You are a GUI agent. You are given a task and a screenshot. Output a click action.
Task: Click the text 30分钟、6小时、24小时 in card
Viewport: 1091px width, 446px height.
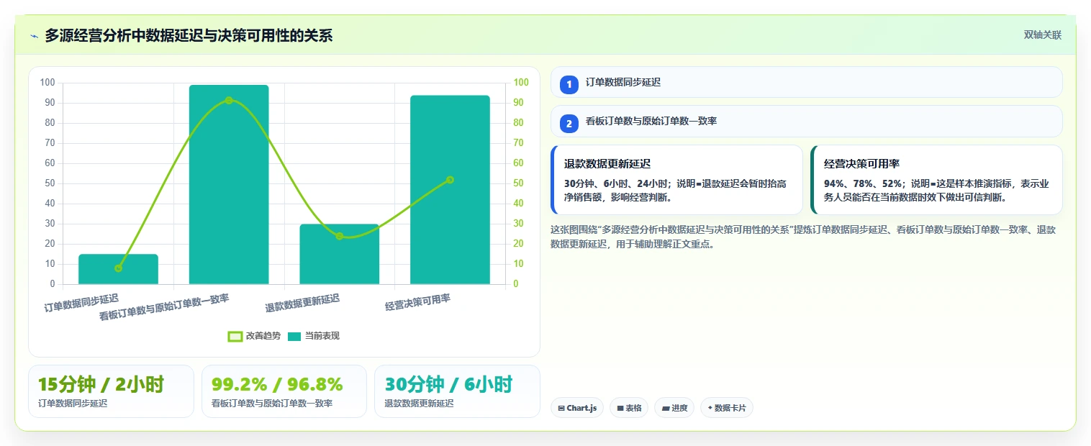tap(615, 183)
